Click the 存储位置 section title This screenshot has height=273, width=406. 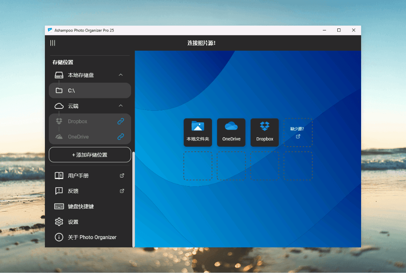pos(63,62)
